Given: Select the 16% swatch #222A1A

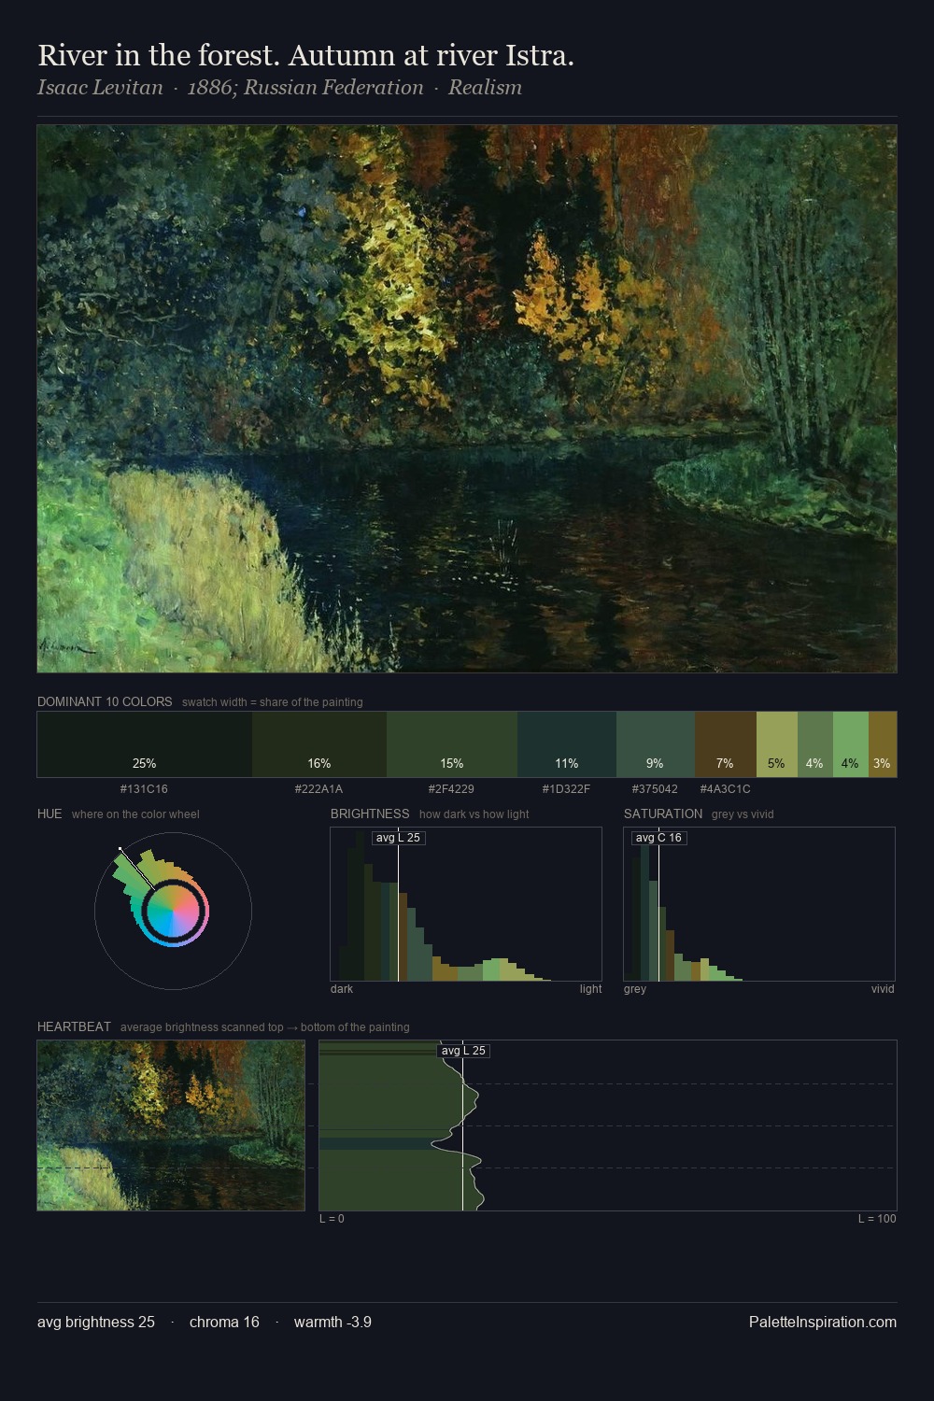Looking at the screenshot, I should [319, 744].
